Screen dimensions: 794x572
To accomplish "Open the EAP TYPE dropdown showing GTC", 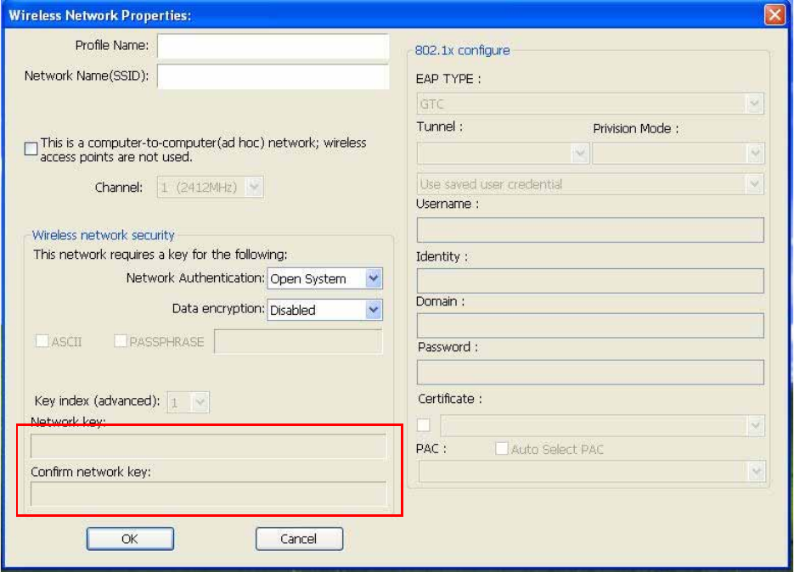I will pyautogui.click(x=590, y=104).
